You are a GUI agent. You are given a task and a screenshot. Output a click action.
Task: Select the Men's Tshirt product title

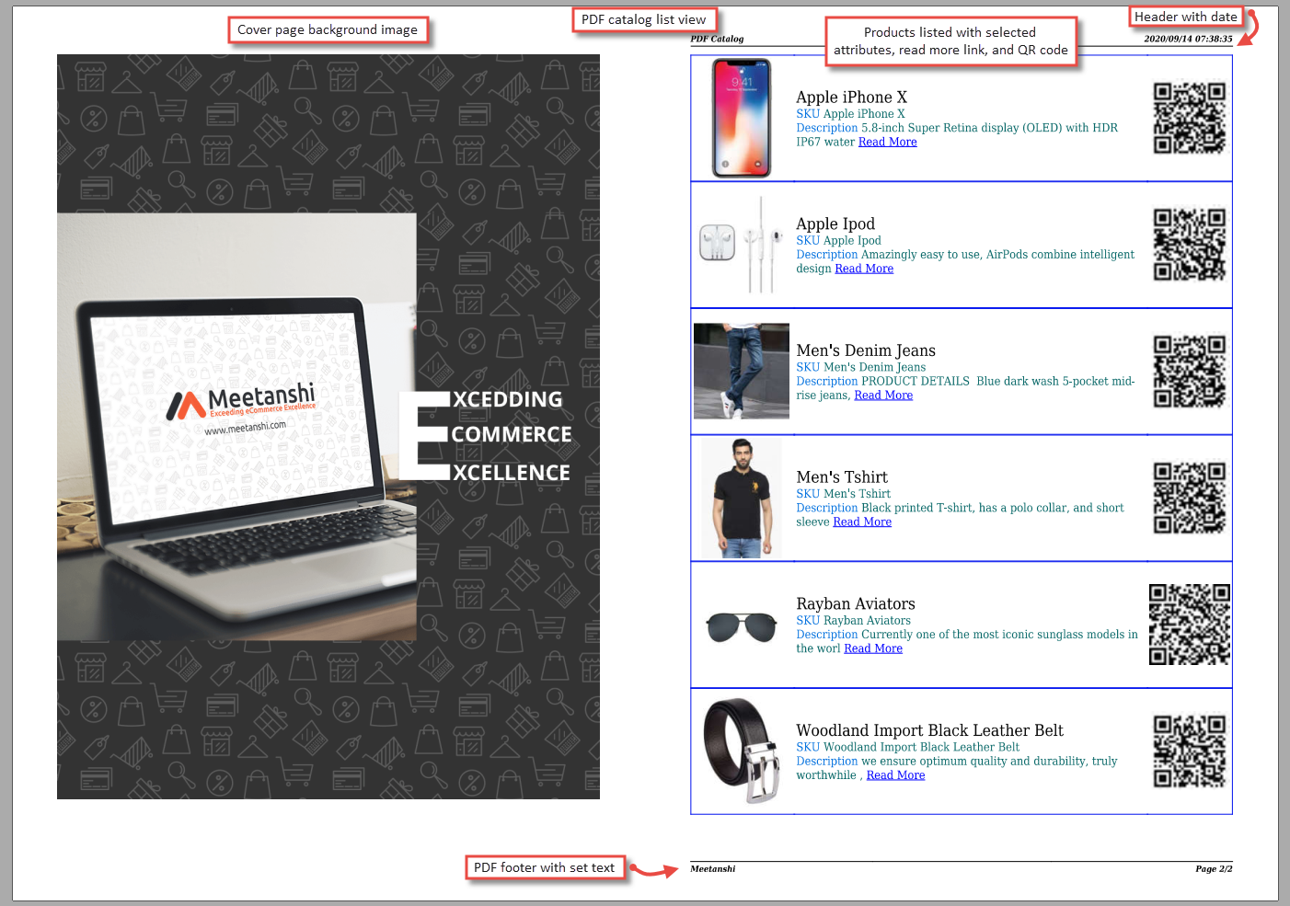(842, 477)
